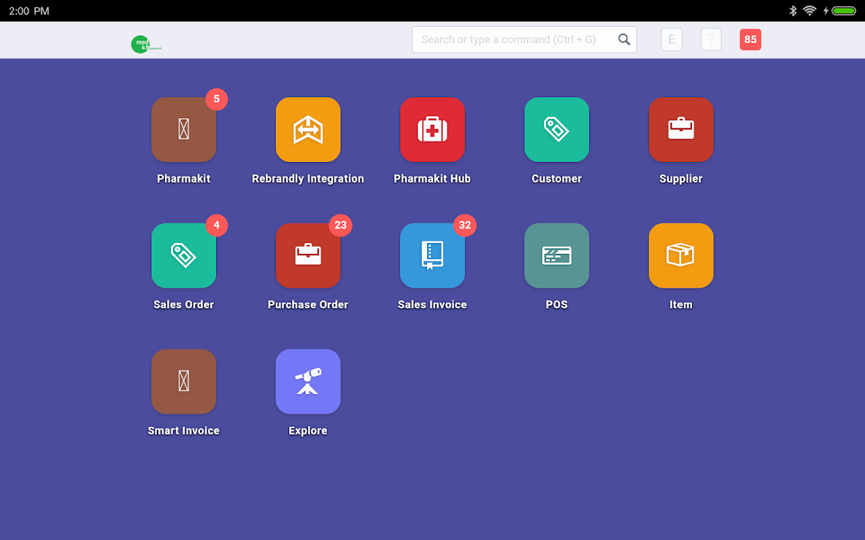The width and height of the screenshot is (865, 540).
Task: Click the Smart Invoice label
Action: coord(184,431)
